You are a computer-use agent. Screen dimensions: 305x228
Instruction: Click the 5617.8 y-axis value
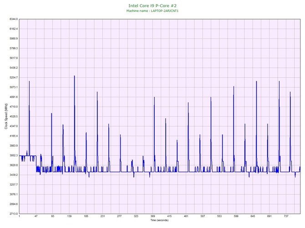click(x=14, y=58)
